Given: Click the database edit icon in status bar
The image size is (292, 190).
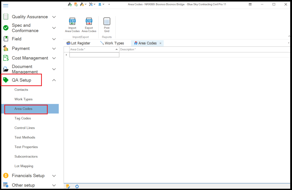Looking at the screenshot, I should coord(68,186).
